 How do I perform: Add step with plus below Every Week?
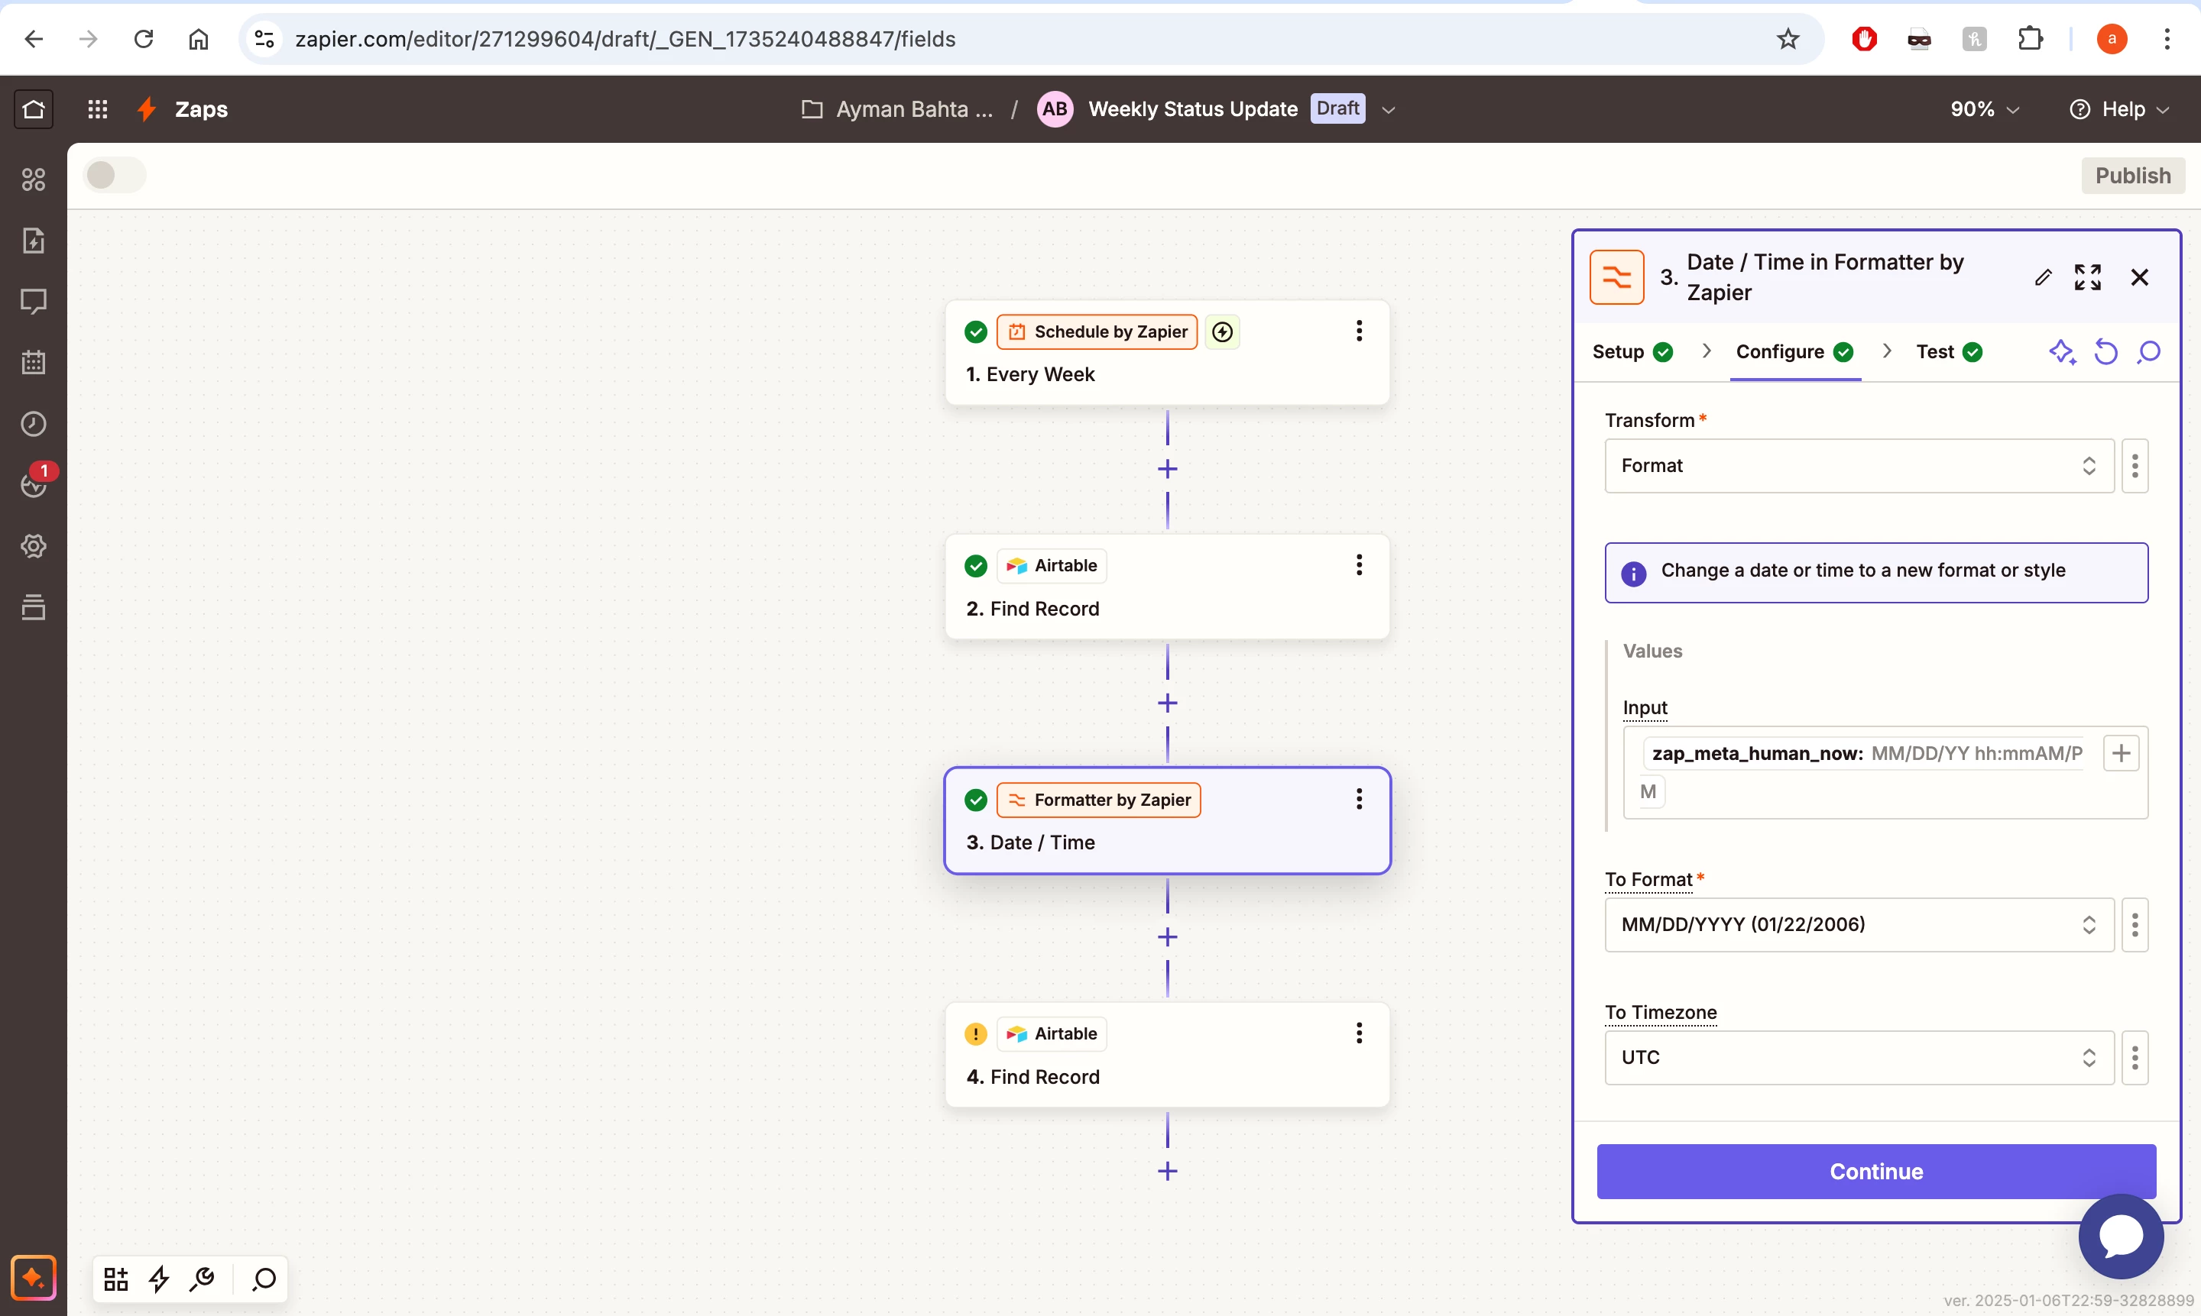(1168, 469)
